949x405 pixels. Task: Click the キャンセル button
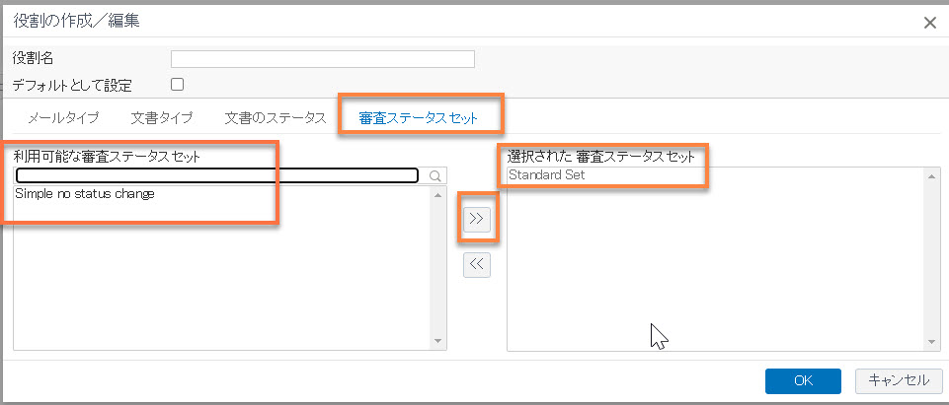pyautogui.click(x=899, y=380)
